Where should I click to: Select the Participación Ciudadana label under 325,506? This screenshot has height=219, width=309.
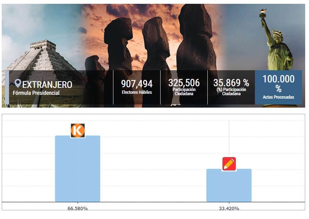click(x=184, y=92)
